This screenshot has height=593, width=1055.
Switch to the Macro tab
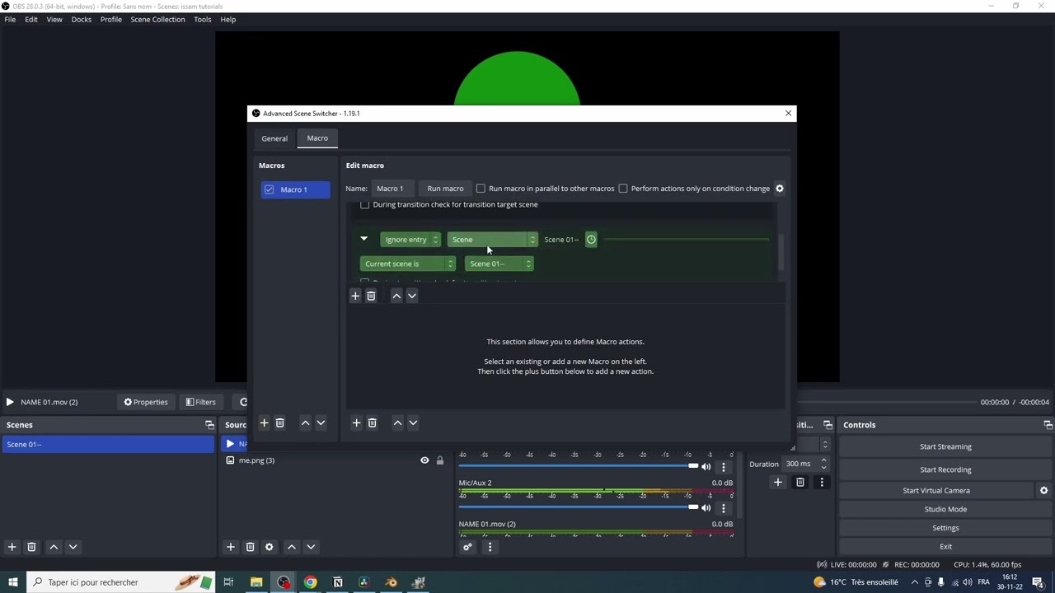[x=317, y=138]
